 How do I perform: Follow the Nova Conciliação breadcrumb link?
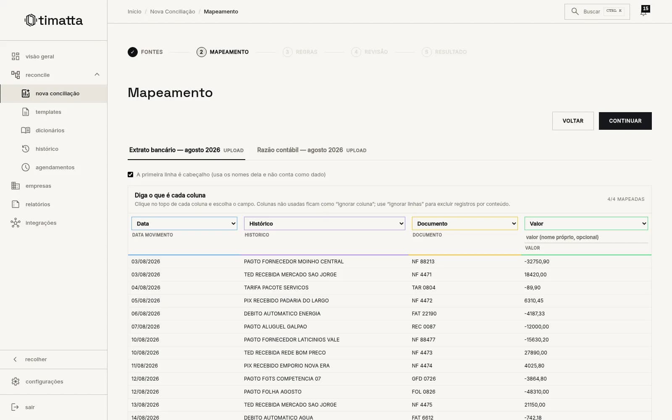(173, 11)
